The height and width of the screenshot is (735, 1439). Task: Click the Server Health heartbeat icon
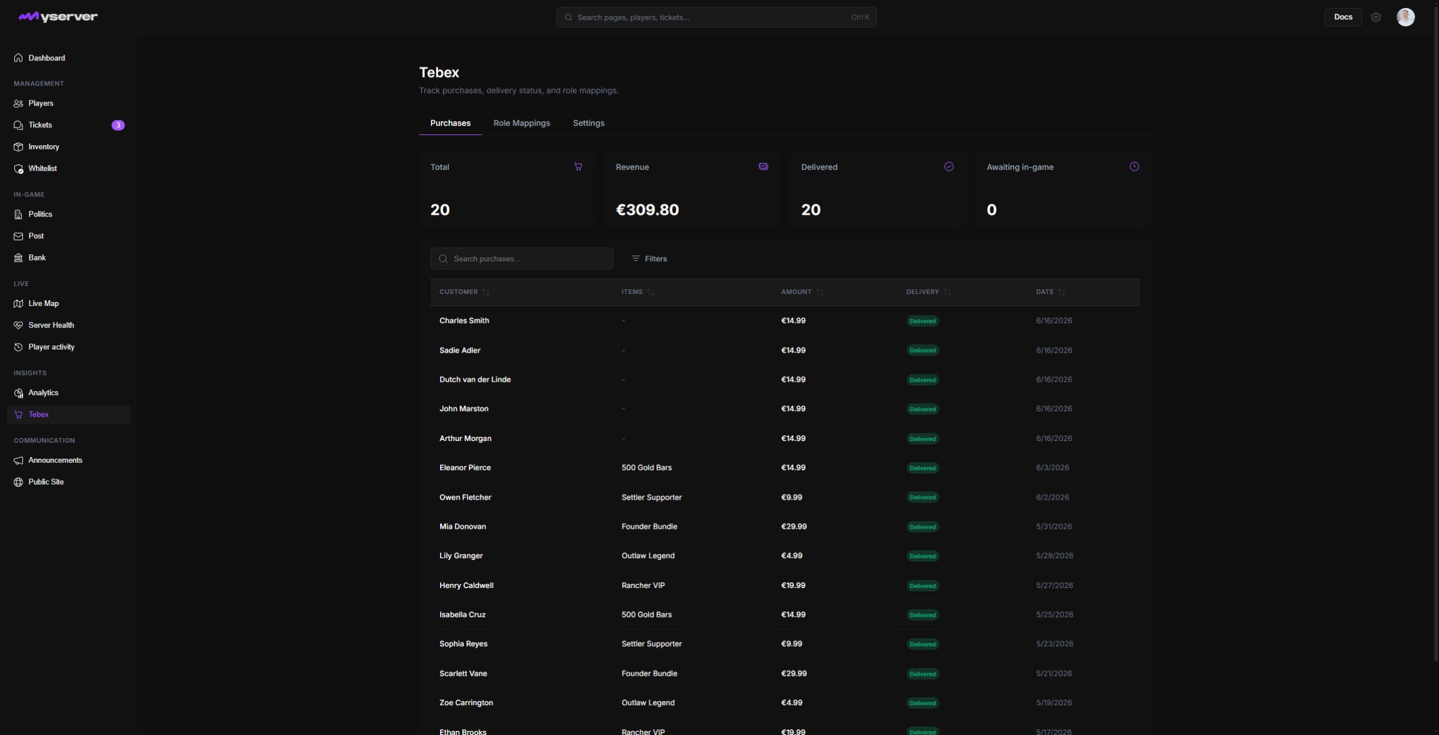pyautogui.click(x=18, y=325)
